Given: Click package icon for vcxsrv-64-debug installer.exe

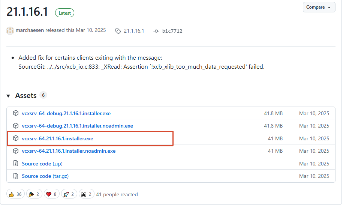Looking at the screenshot, I should click(x=16, y=113).
